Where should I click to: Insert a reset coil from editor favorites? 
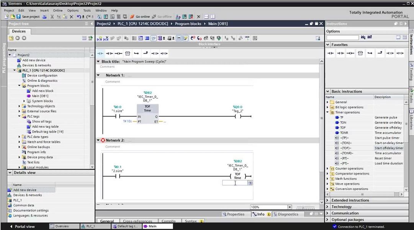(x=164, y=53)
